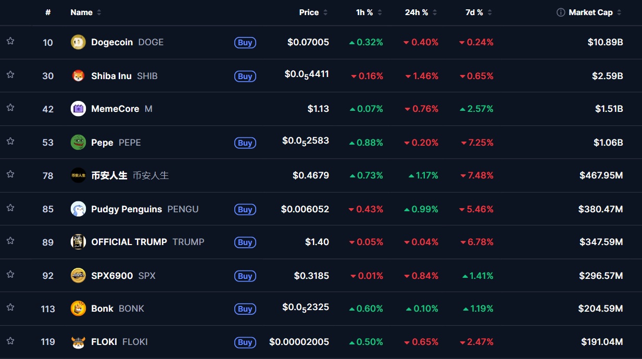
Task: Click Buy button next to Bonk
Action: point(245,309)
